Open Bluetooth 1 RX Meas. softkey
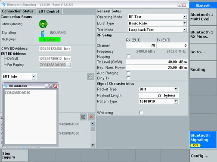This screenshot has height=162, width=217. [203, 34]
